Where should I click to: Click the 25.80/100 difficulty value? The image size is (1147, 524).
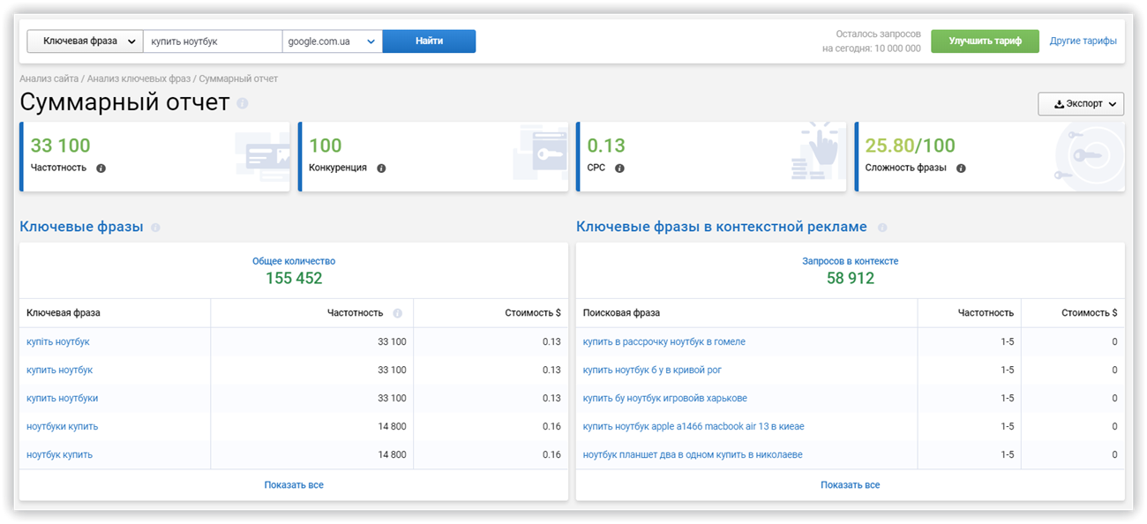coord(910,146)
